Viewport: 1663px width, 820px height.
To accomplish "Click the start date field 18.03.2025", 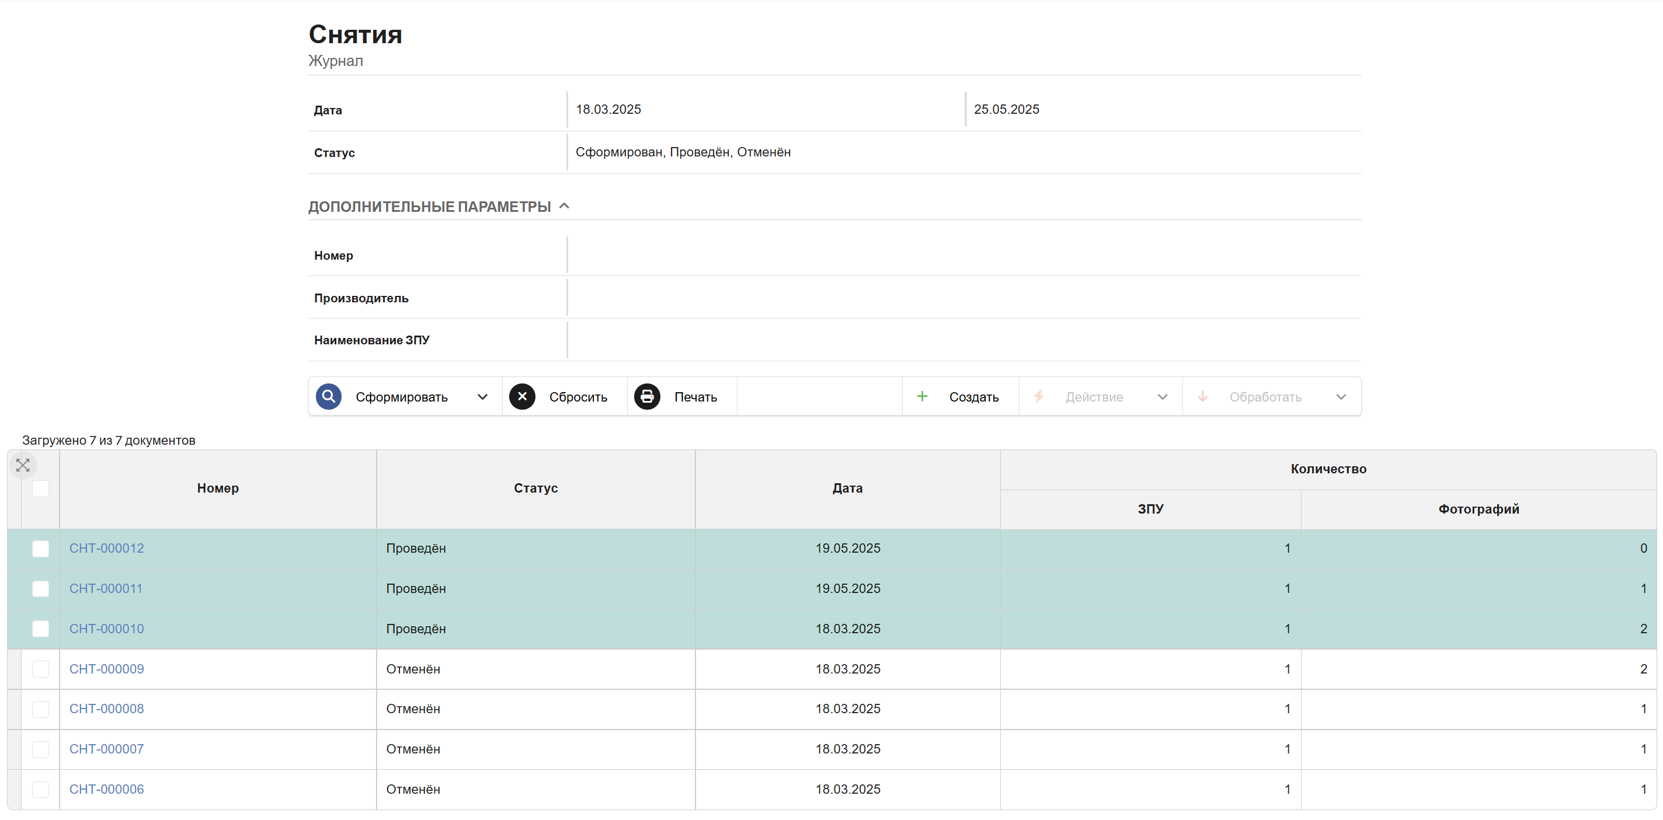I will 765,109.
